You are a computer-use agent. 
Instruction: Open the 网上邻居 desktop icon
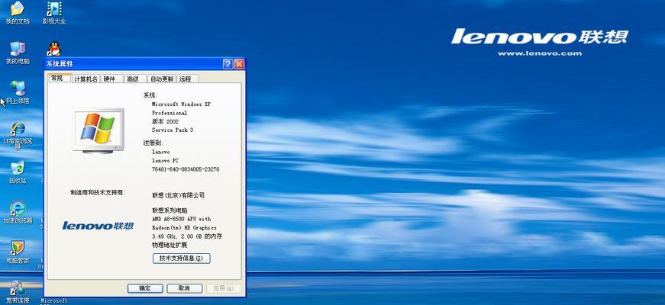[x=18, y=92]
